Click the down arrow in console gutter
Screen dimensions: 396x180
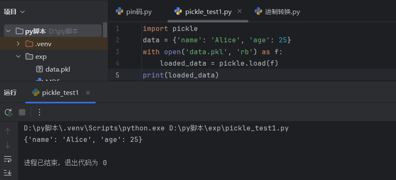click(8, 145)
